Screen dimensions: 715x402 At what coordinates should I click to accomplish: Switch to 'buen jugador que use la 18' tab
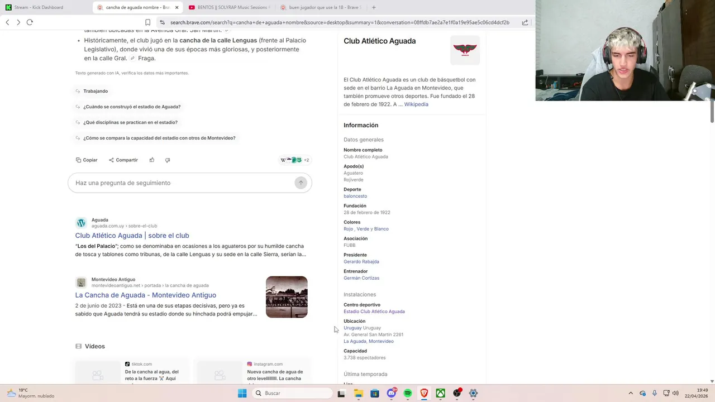321,7
